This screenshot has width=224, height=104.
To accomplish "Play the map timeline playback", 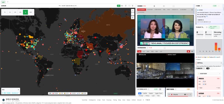I will coord(18,90).
